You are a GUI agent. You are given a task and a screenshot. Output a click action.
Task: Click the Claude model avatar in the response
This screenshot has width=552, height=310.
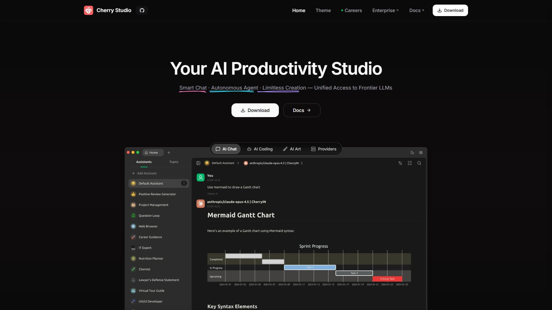pyautogui.click(x=201, y=204)
